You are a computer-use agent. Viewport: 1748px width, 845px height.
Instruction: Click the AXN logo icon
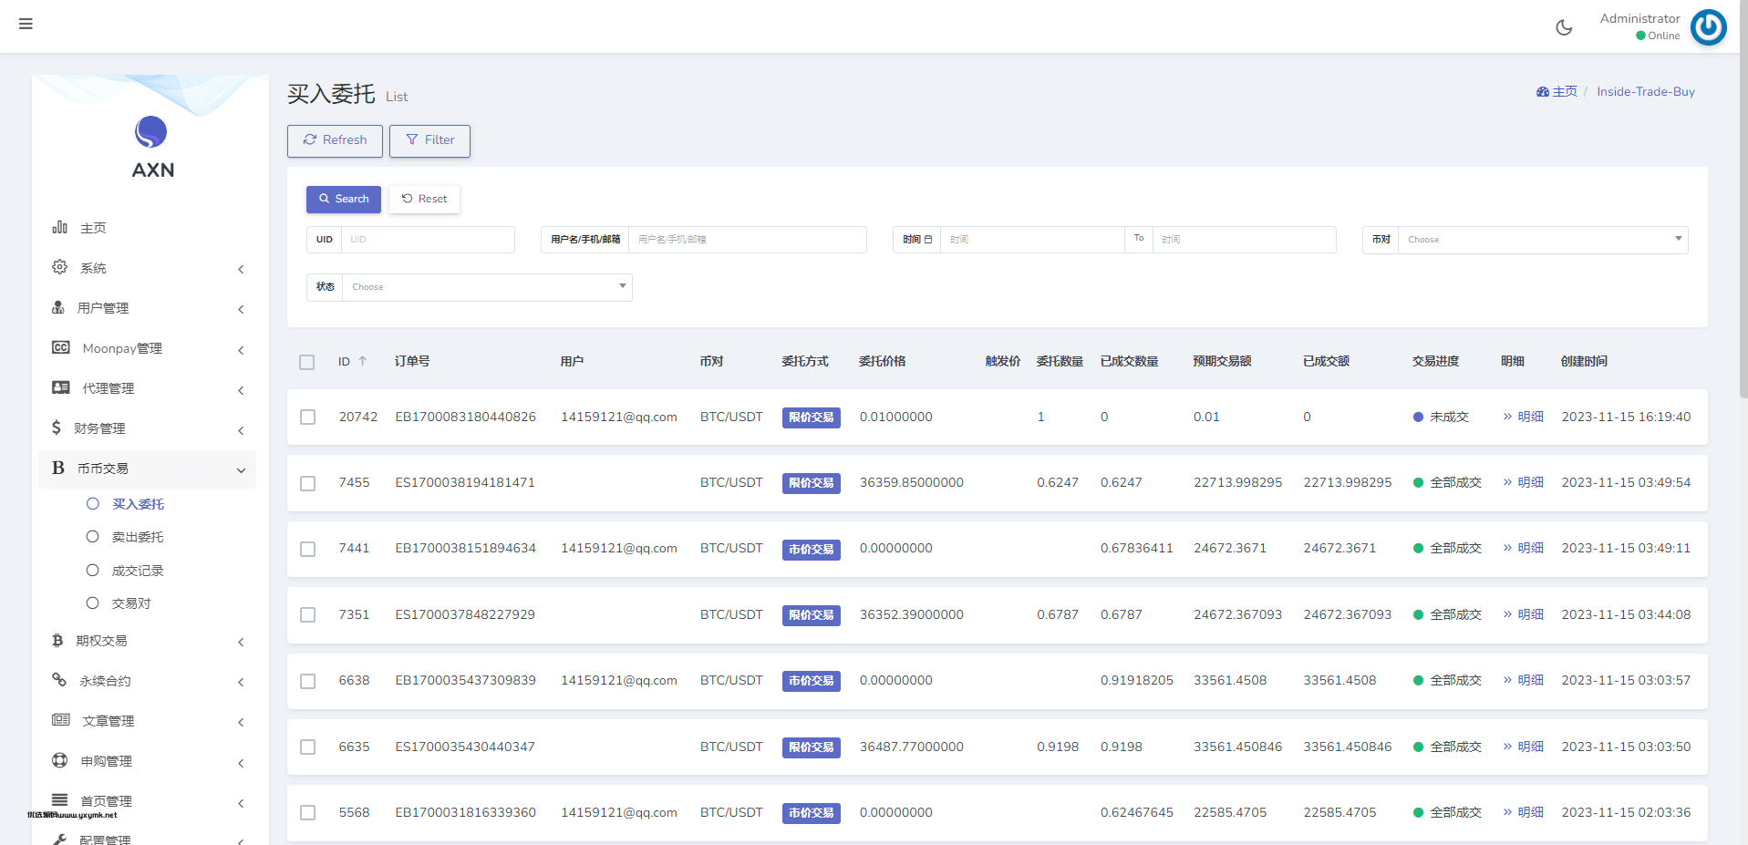(x=151, y=132)
